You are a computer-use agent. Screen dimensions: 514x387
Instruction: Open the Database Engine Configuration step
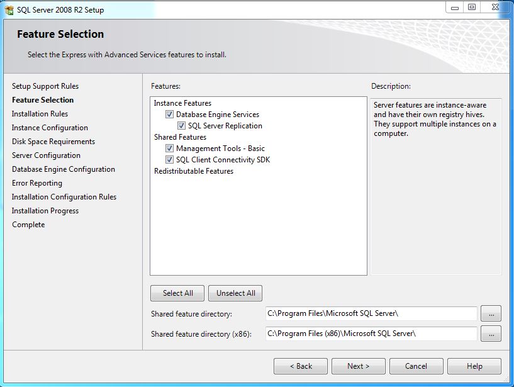[64, 169]
